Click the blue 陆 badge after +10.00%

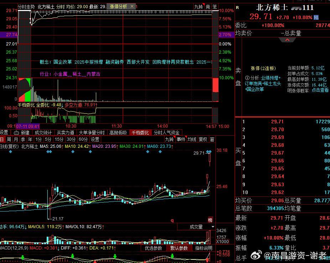(316, 17)
